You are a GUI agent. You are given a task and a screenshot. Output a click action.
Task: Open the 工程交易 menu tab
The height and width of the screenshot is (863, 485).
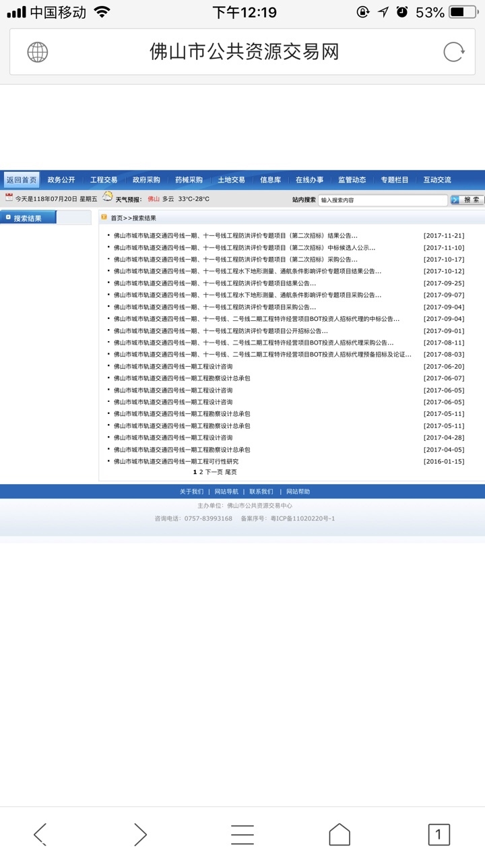tap(104, 180)
